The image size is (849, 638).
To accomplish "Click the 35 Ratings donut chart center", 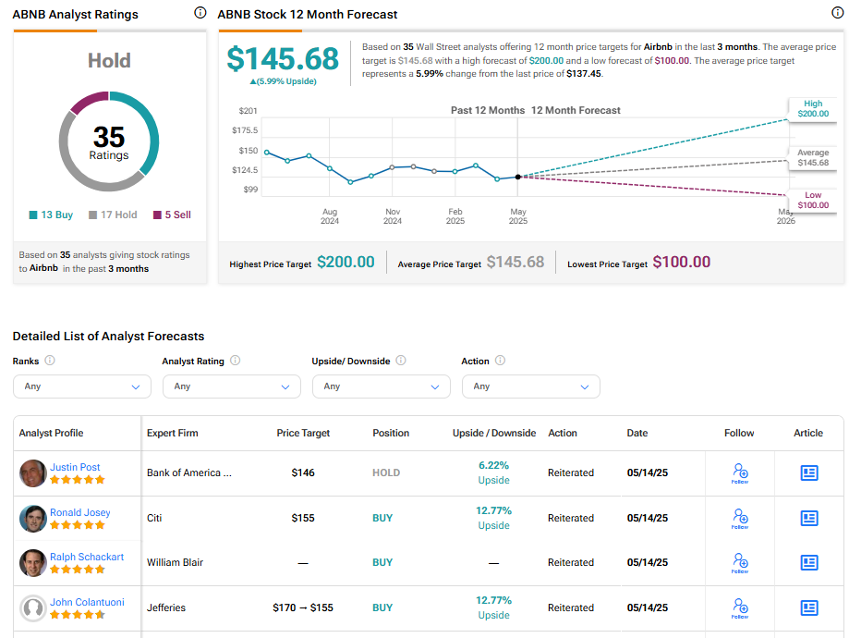I will pos(109,142).
